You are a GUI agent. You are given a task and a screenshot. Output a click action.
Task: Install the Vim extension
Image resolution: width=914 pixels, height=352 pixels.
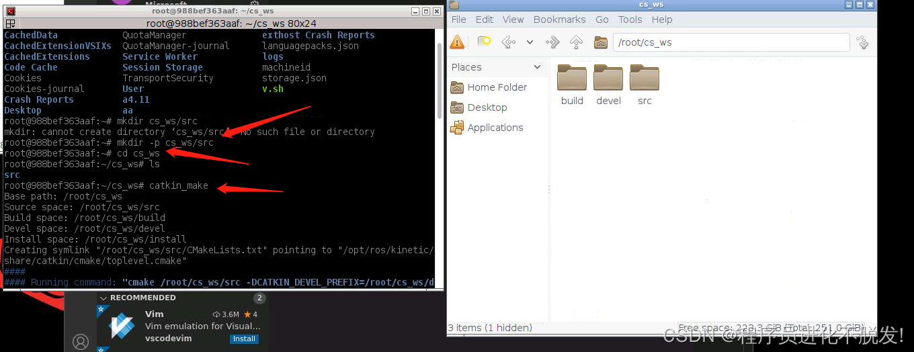(244, 339)
